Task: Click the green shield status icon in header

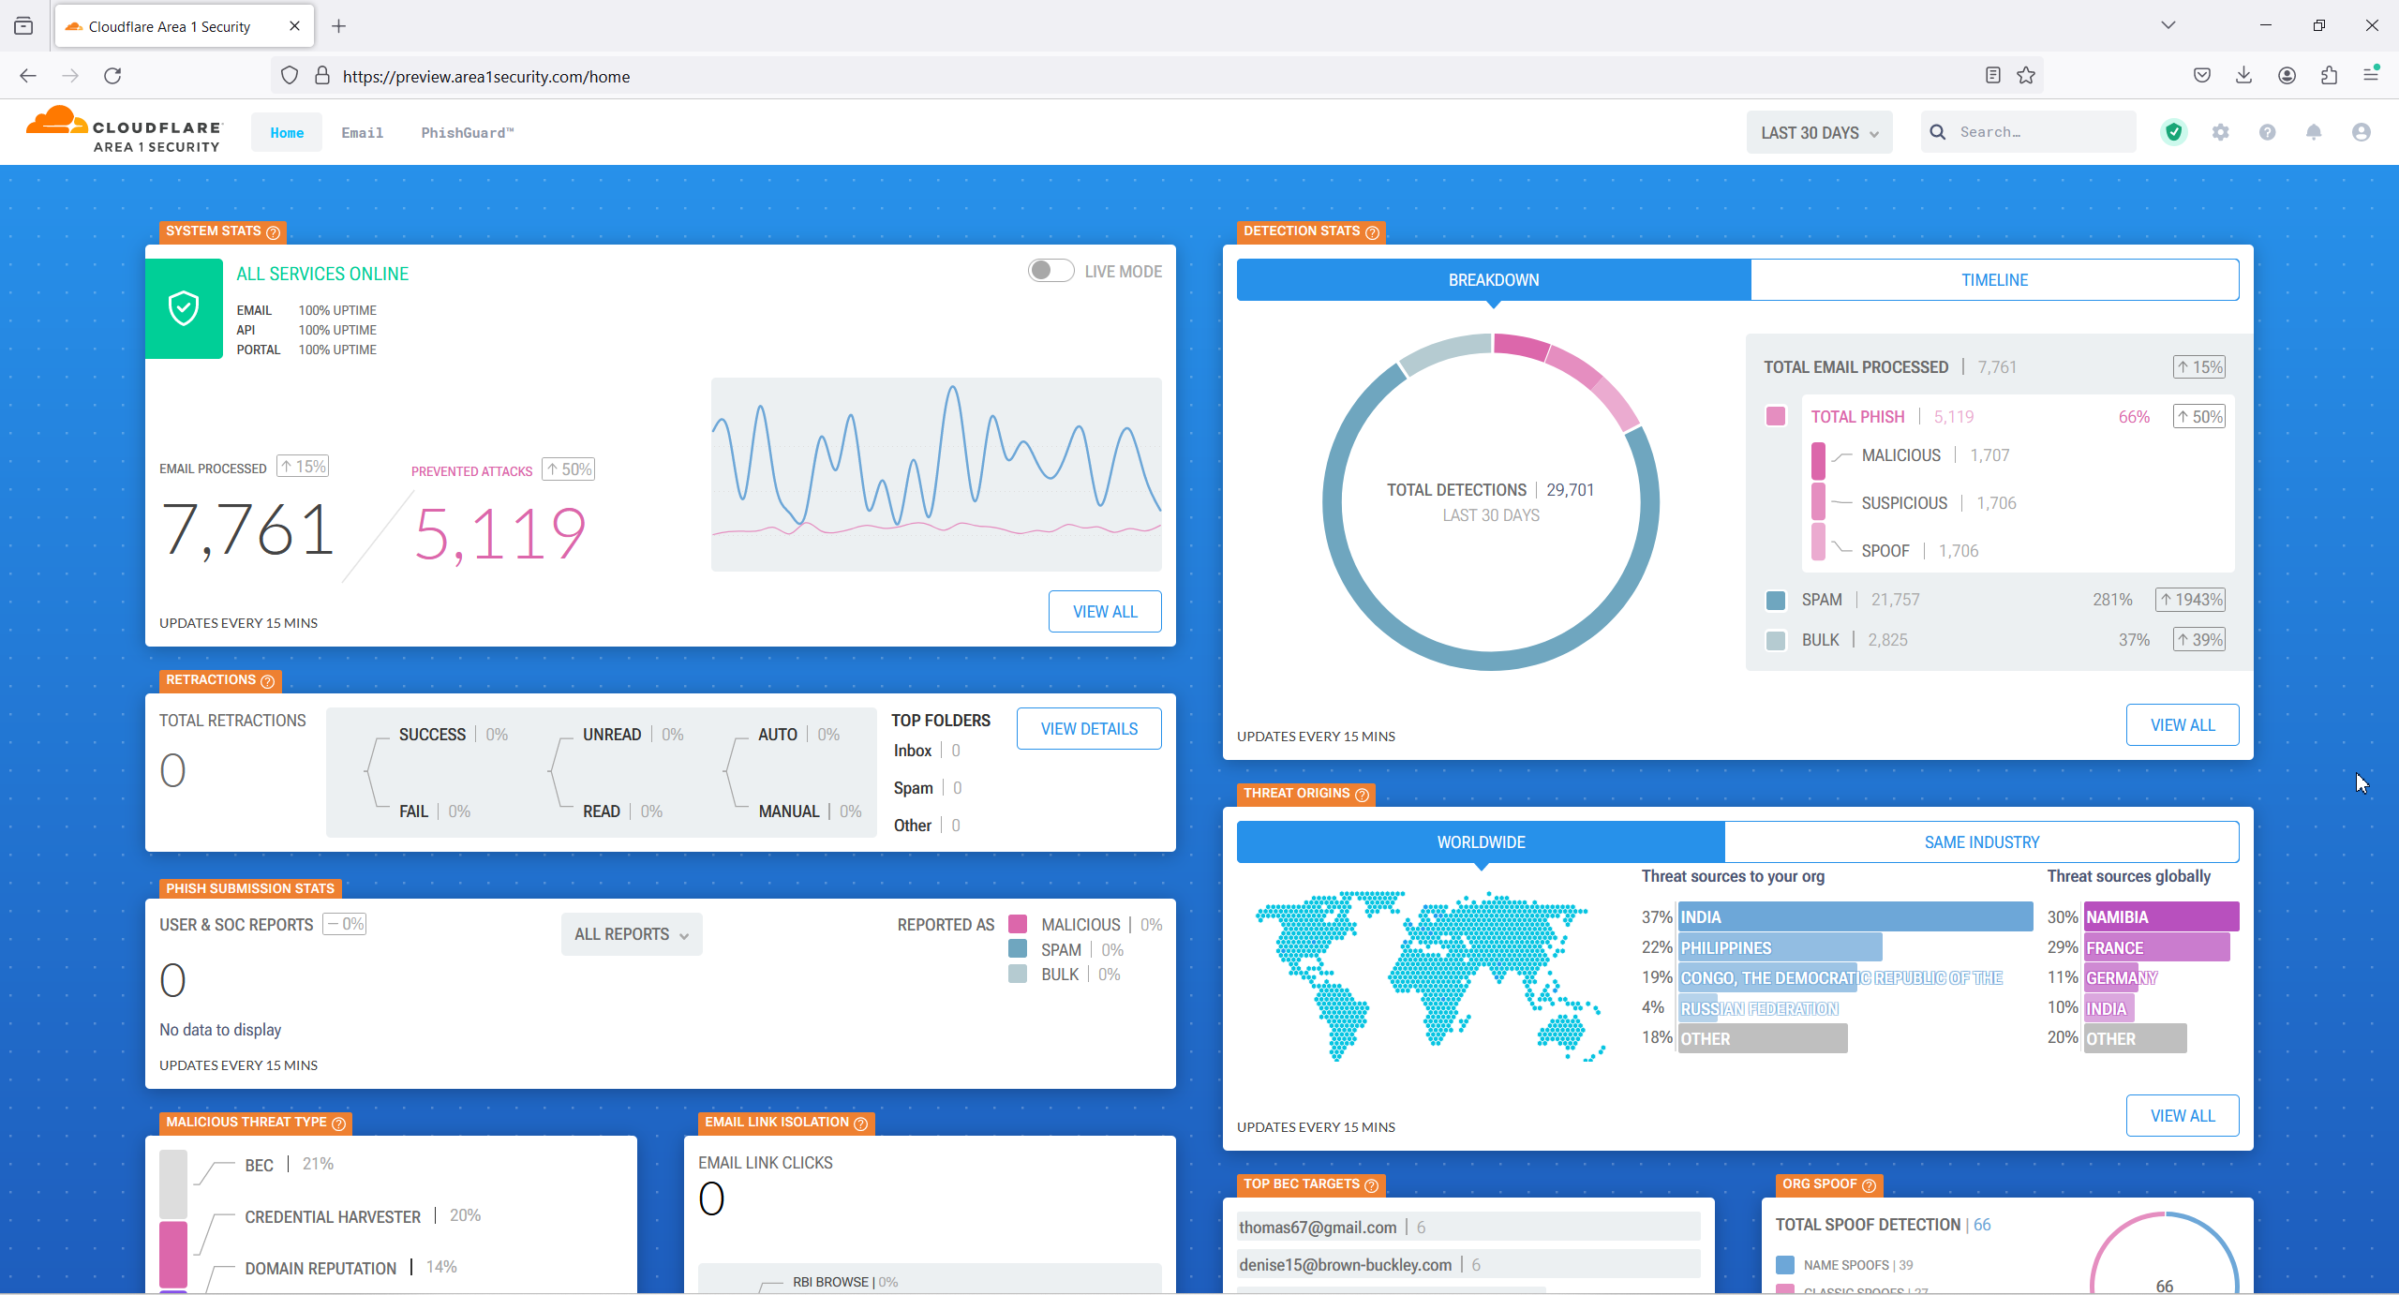Action: coord(2173,132)
